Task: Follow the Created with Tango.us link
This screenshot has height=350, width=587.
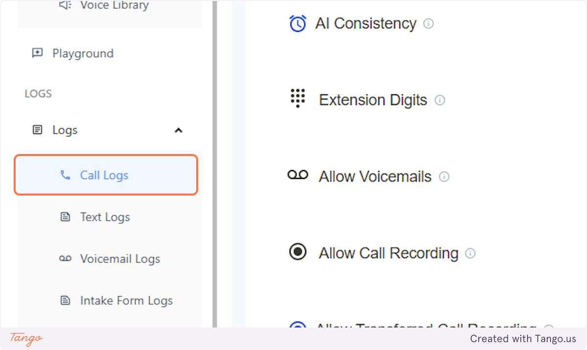Action: tap(523, 338)
